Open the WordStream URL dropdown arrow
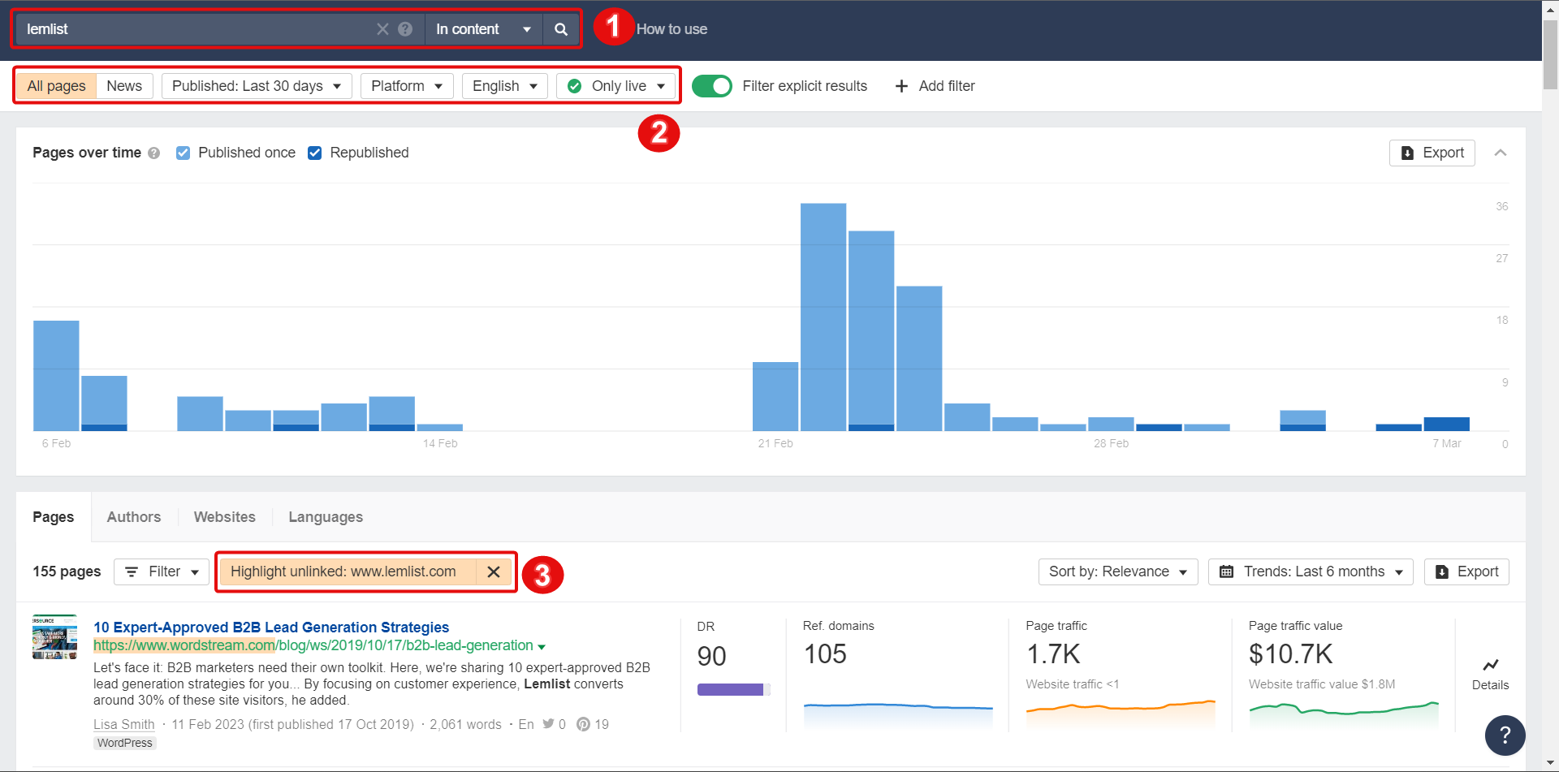This screenshot has height=772, width=1559. (542, 647)
